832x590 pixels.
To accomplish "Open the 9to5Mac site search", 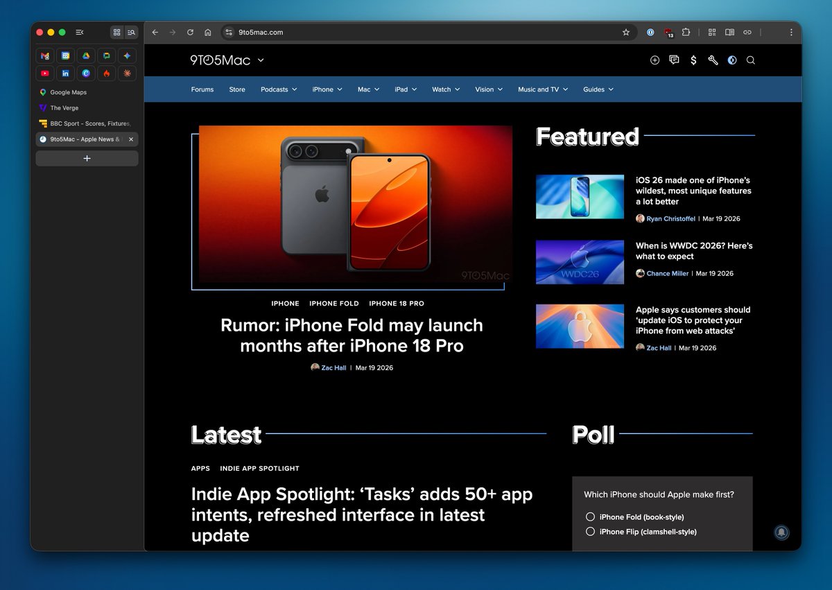I will click(x=750, y=60).
